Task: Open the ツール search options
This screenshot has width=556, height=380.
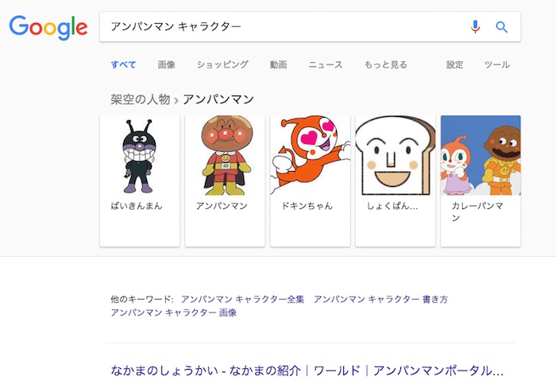Action: [x=496, y=64]
